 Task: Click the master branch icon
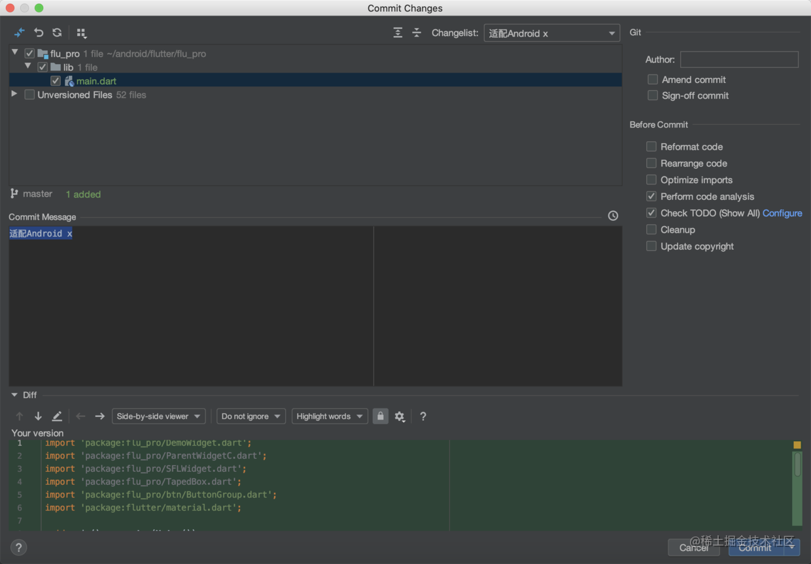(x=14, y=193)
